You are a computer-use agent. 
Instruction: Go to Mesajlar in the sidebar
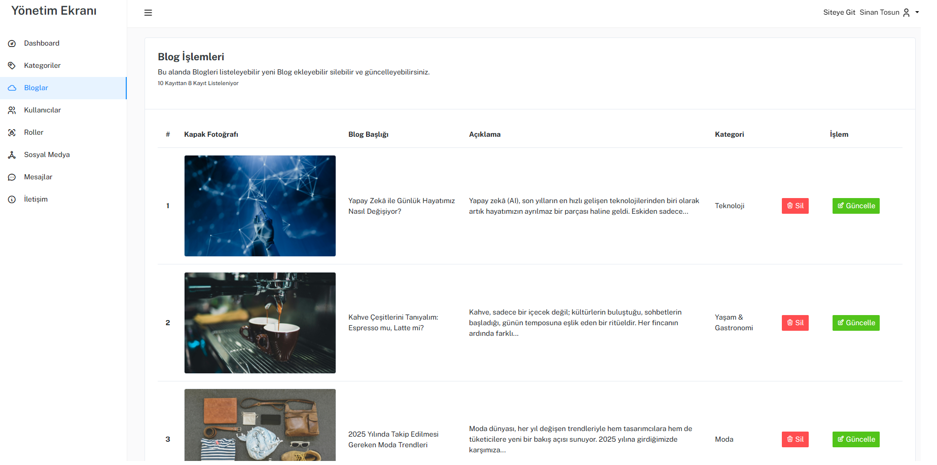click(38, 177)
